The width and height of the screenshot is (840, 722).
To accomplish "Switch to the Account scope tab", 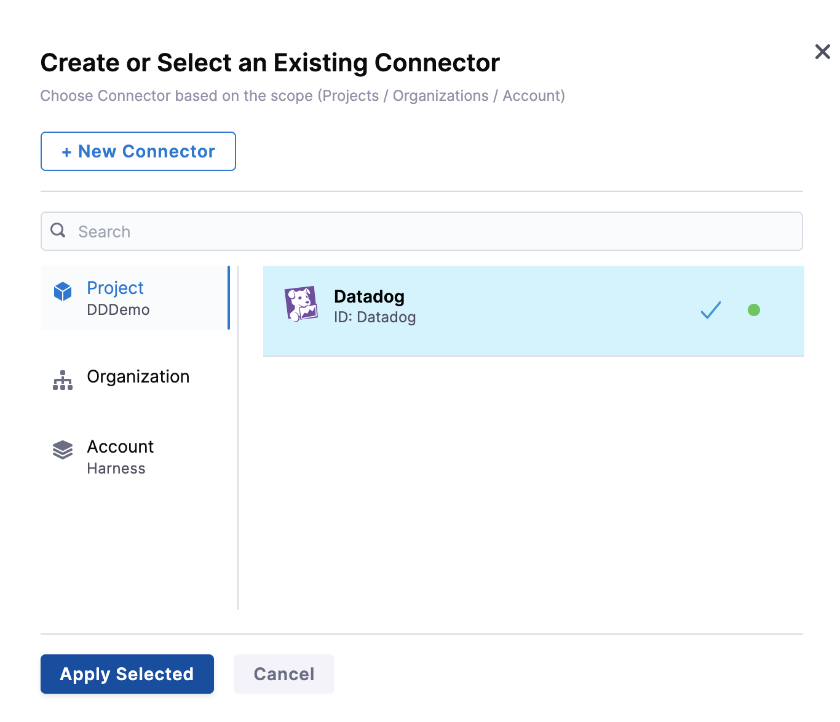I will 121,446.
